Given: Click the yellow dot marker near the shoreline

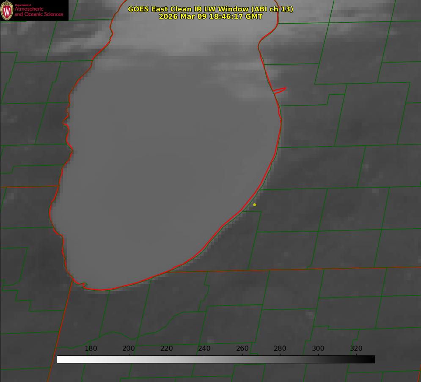Looking at the screenshot, I should click(x=254, y=205).
